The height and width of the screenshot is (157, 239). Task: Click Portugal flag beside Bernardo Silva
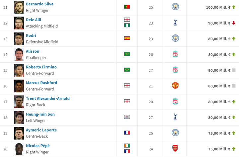(x=127, y=7)
